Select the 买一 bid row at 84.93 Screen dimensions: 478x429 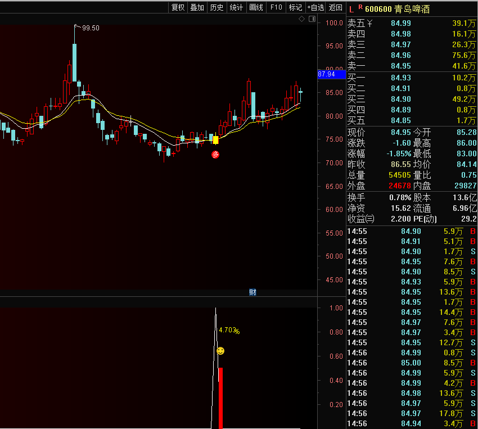tap(412, 78)
